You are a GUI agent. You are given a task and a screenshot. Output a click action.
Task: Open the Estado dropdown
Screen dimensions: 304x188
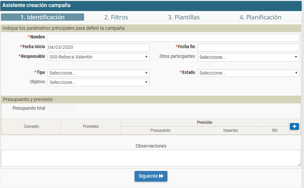[248, 73]
